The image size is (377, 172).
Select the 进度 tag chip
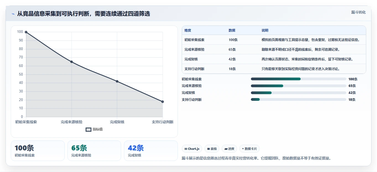[x=229, y=149]
